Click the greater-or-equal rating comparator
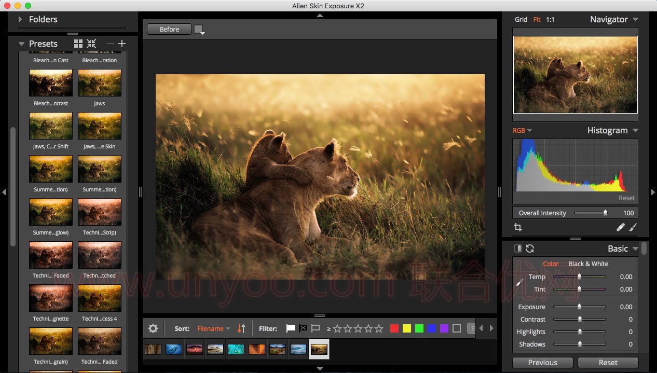This screenshot has height=373, width=657. point(329,329)
